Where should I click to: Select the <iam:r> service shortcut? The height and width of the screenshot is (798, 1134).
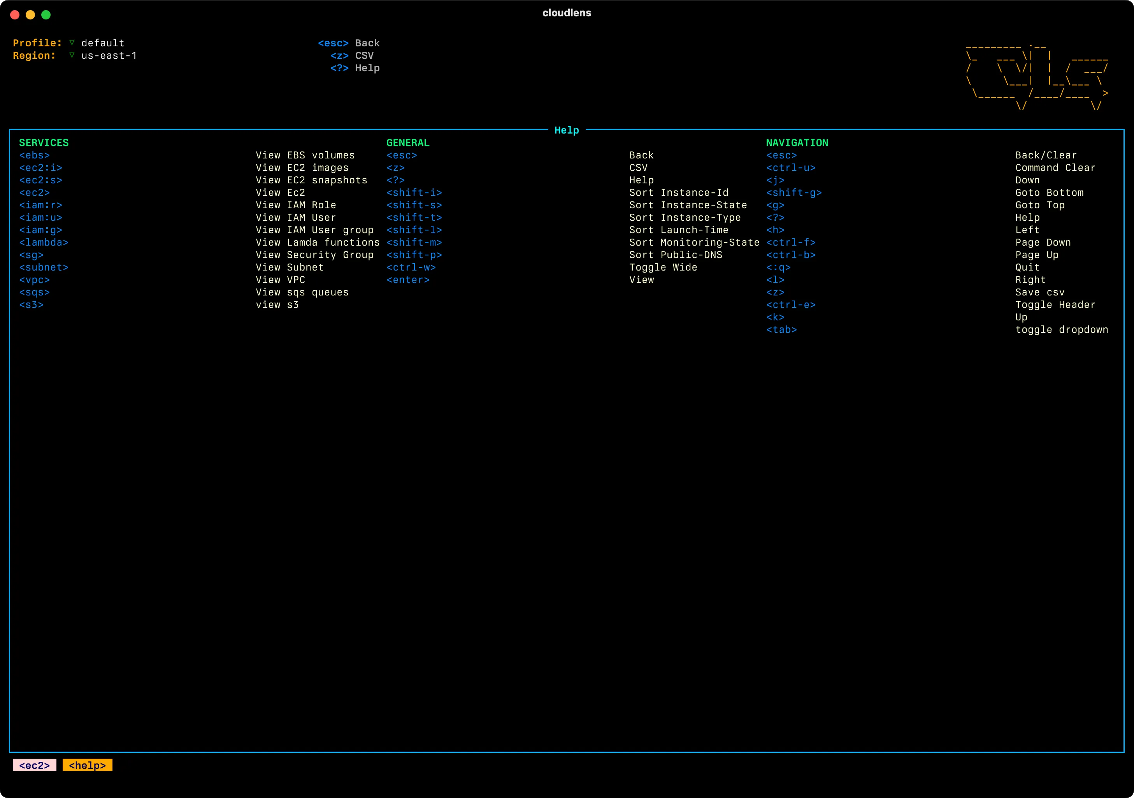40,205
